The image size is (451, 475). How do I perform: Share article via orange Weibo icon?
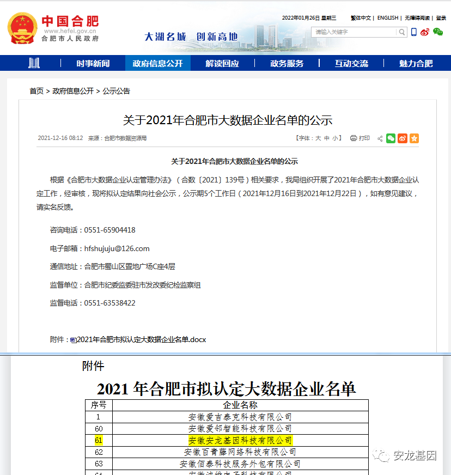pyautogui.click(x=403, y=138)
